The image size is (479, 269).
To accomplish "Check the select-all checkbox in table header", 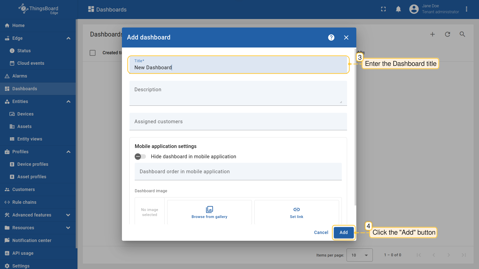I will (x=92, y=53).
